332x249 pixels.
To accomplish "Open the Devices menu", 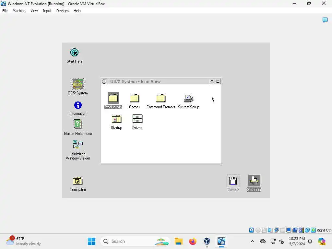I will click(63, 11).
